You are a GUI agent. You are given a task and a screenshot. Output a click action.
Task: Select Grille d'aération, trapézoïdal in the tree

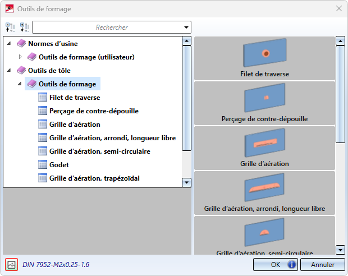click(x=94, y=178)
